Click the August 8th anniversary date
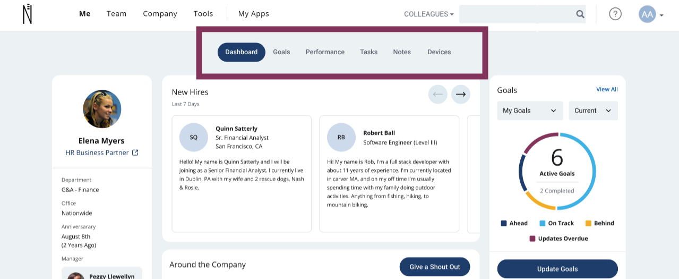This screenshot has height=279, width=679. (x=76, y=236)
